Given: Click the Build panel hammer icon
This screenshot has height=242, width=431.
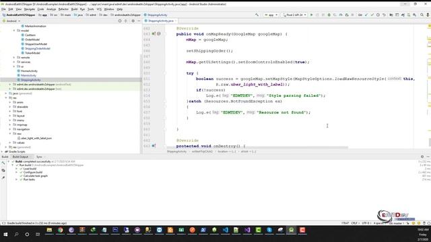Looking at the screenshot, I should point(3,163).
